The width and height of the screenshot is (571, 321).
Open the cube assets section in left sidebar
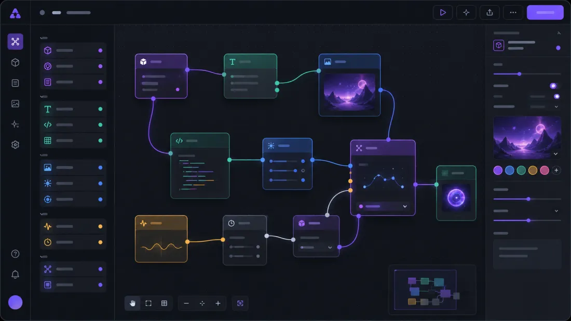click(15, 63)
